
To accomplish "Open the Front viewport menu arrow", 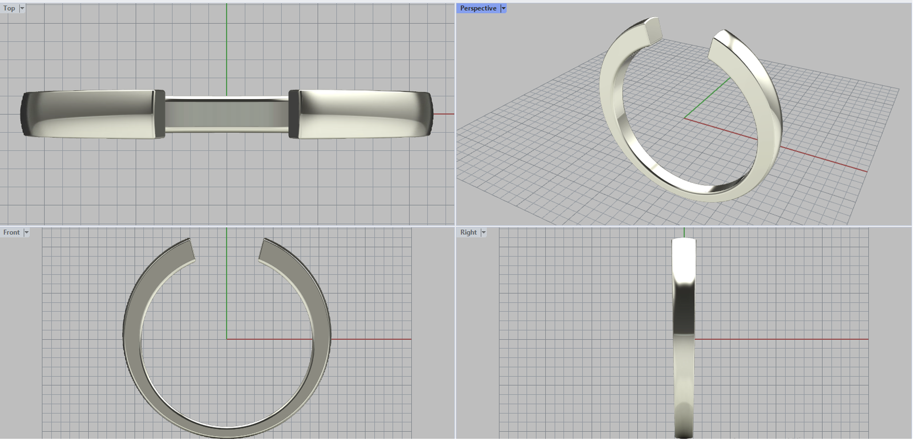I will pos(26,233).
